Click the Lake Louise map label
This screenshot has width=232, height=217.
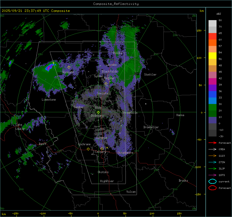point(20,127)
